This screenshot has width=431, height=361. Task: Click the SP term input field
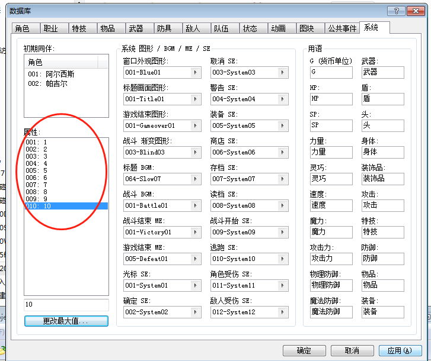331,125
